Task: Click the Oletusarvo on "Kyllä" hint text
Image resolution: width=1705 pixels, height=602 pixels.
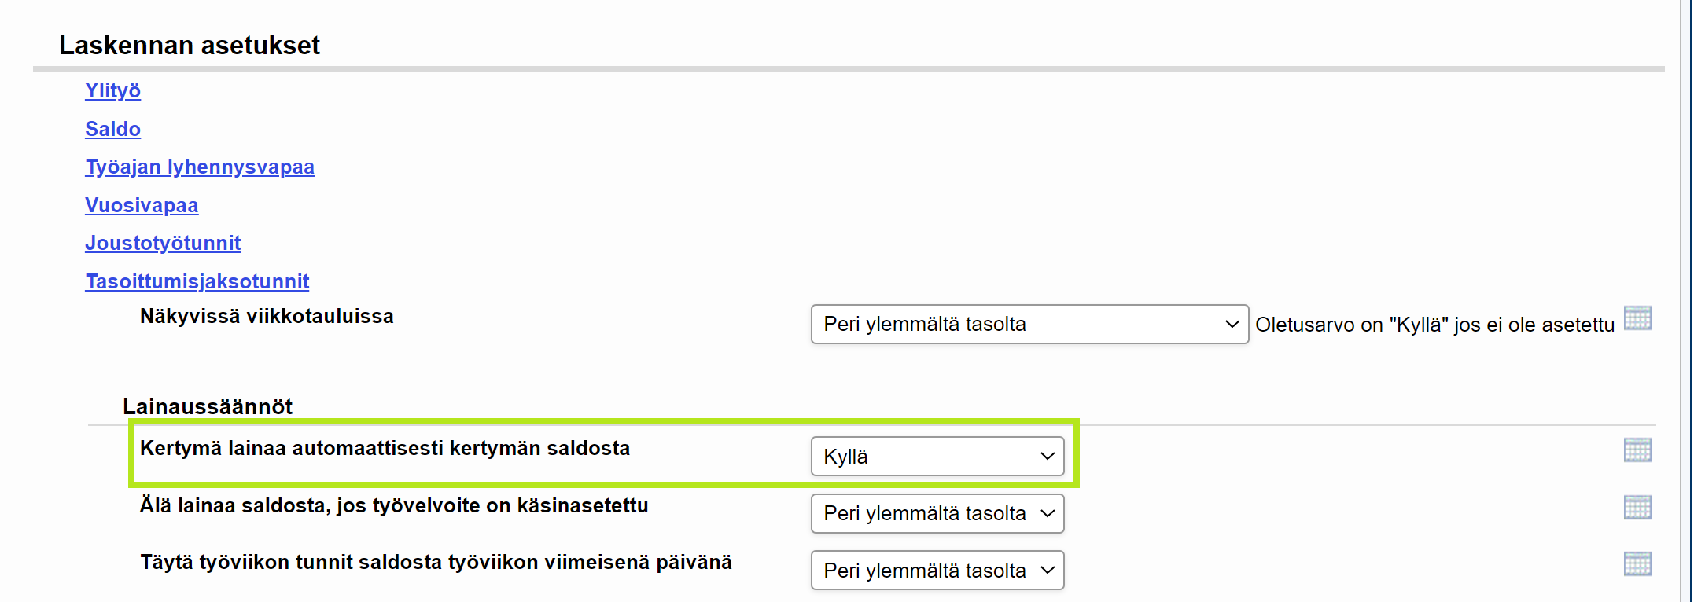Action: coord(1434,325)
